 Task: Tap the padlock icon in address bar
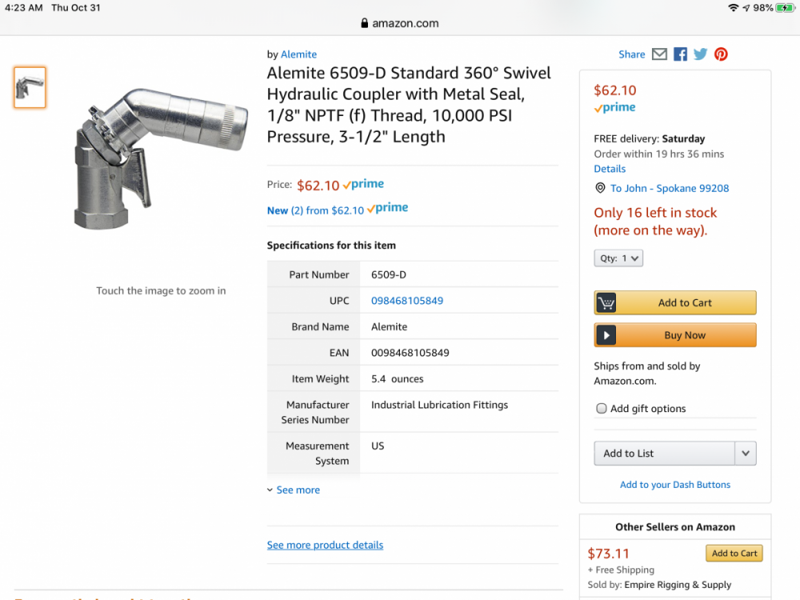click(365, 23)
